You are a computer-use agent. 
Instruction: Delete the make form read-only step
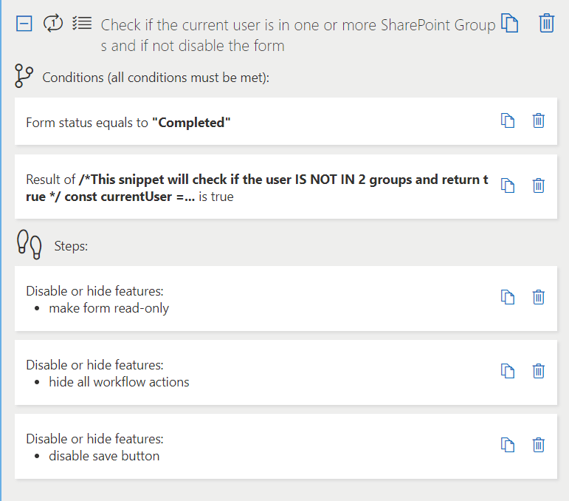coord(539,297)
